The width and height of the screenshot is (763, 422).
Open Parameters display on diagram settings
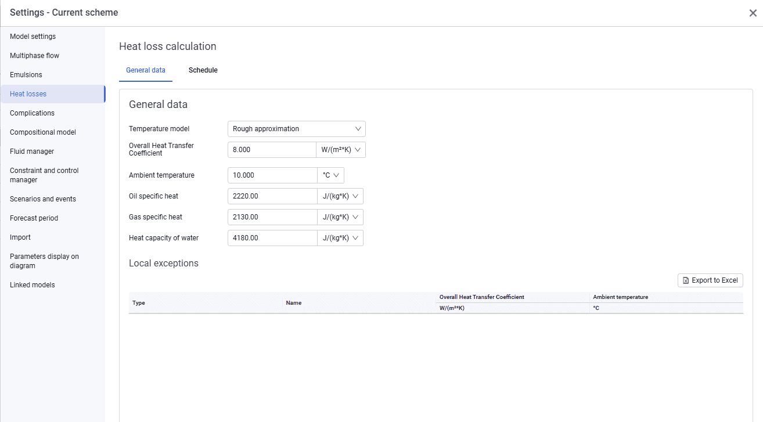pos(53,261)
